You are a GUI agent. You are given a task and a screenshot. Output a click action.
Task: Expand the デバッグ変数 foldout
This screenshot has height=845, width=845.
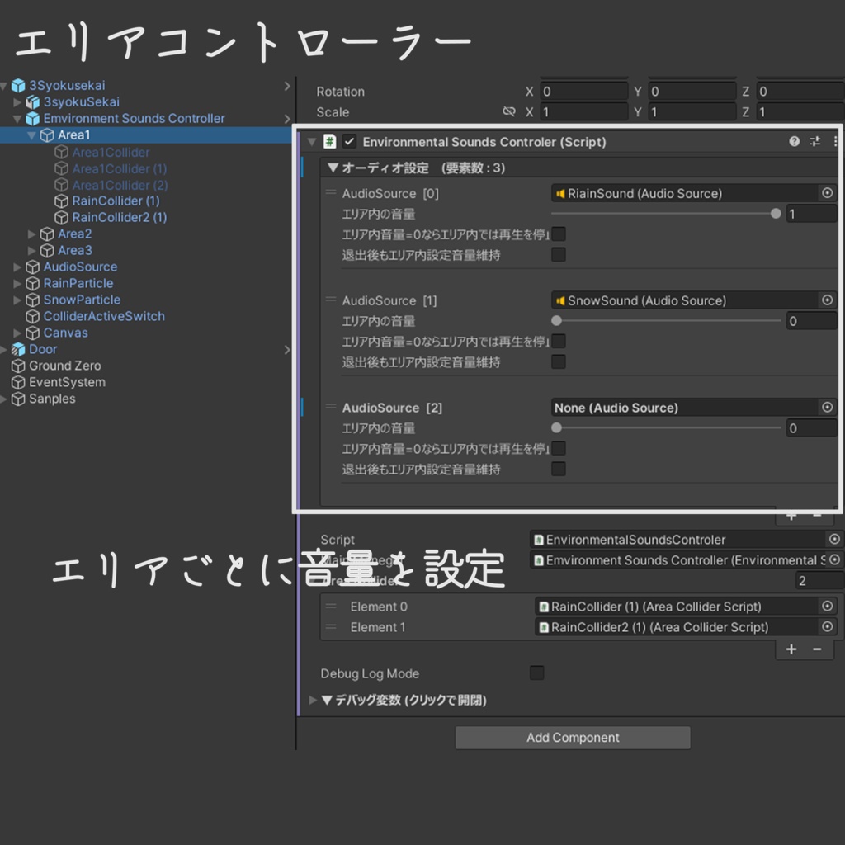313,700
